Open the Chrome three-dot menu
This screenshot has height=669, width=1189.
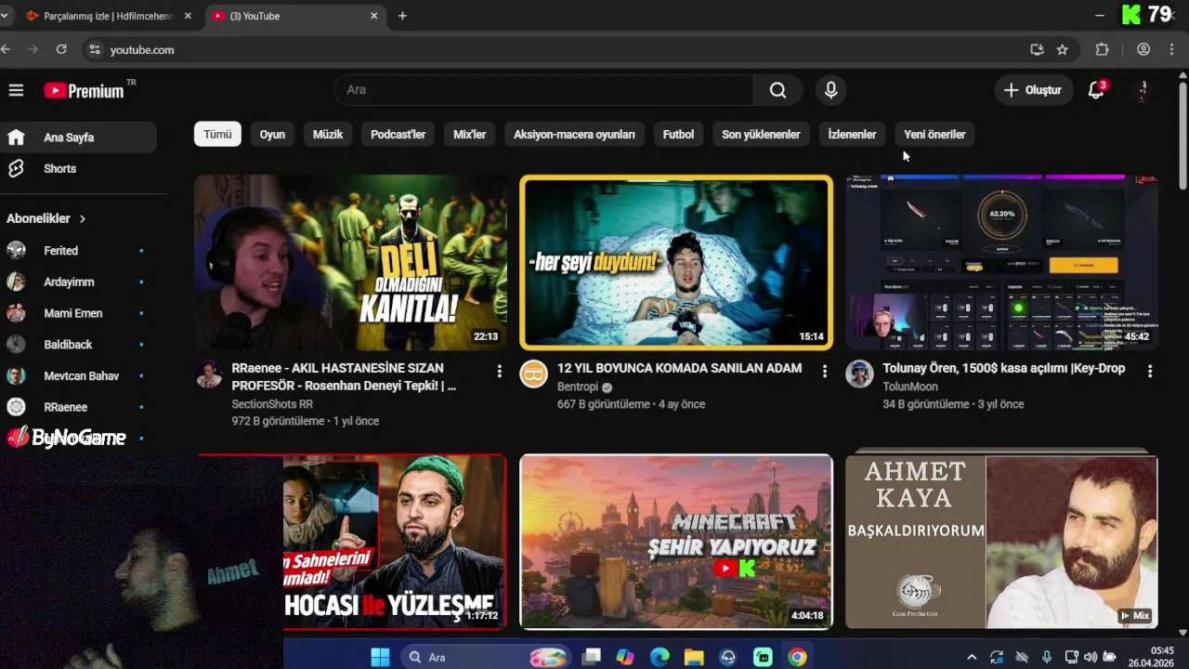pos(1172,49)
